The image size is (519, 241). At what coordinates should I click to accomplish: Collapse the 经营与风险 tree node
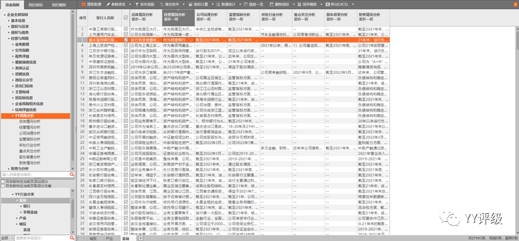tap(9, 38)
